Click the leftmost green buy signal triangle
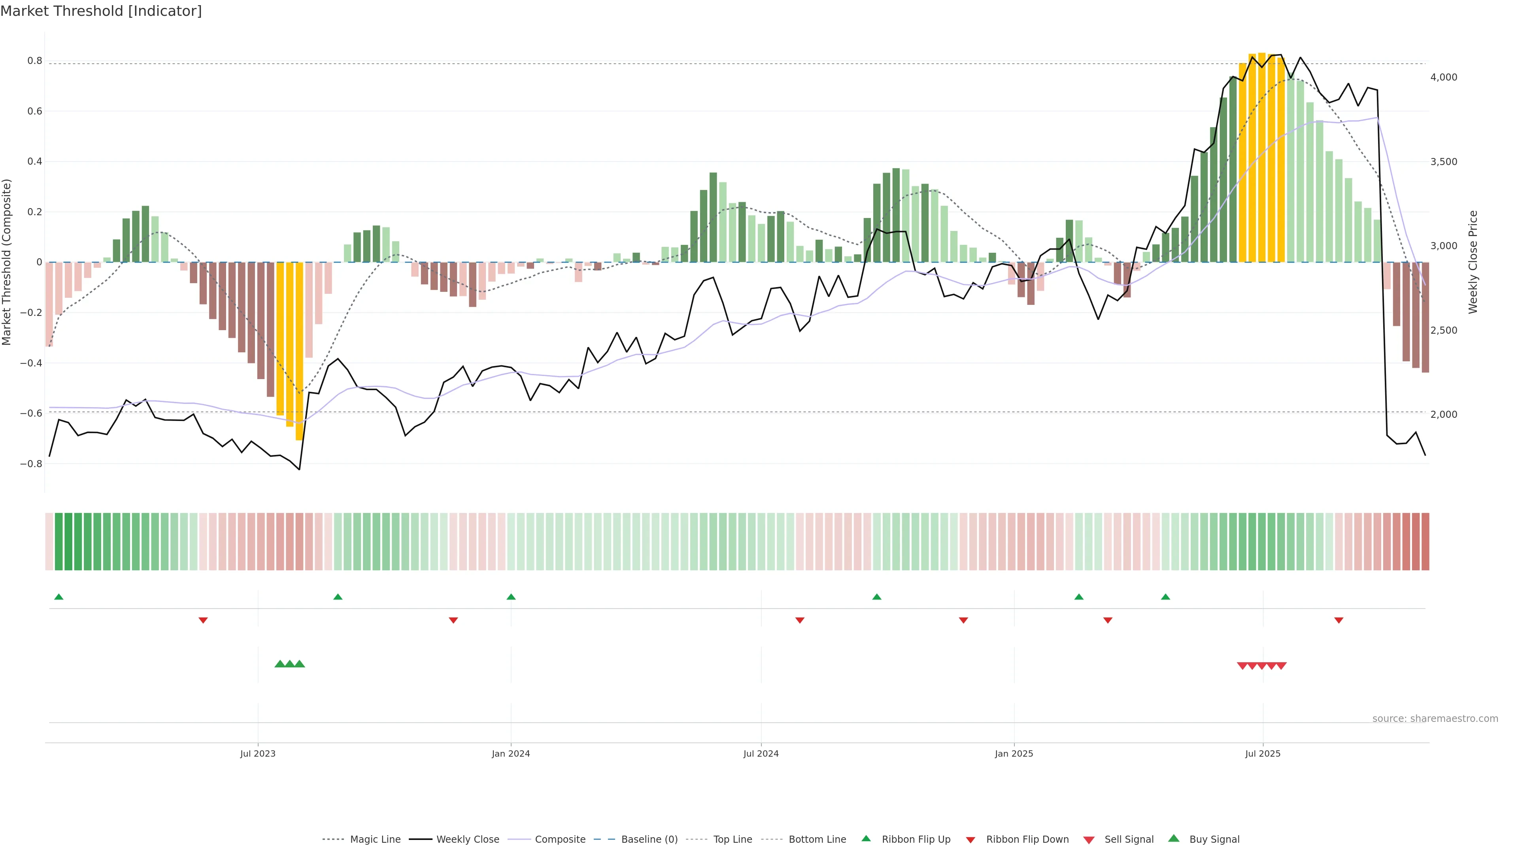This screenshot has width=1518, height=853. coord(280,664)
